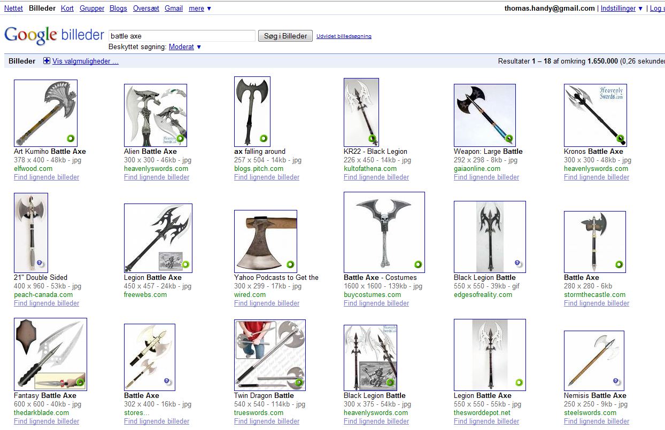
Task: Open the Nemisis Battle Axe thumbnail
Action: pos(594,361)
